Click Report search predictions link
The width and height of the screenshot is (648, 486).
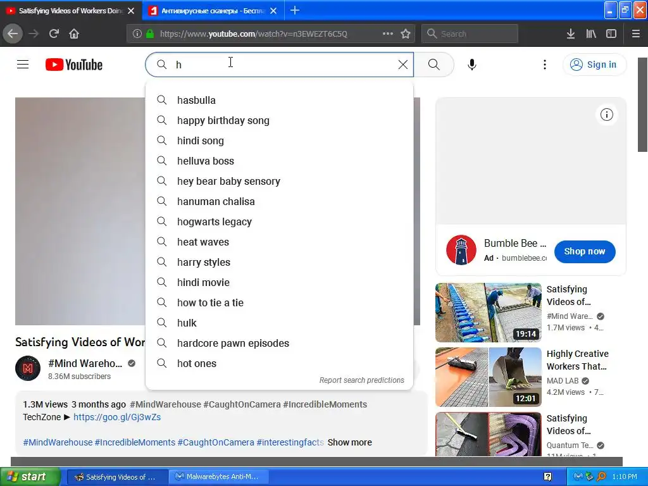coord(361,380)
